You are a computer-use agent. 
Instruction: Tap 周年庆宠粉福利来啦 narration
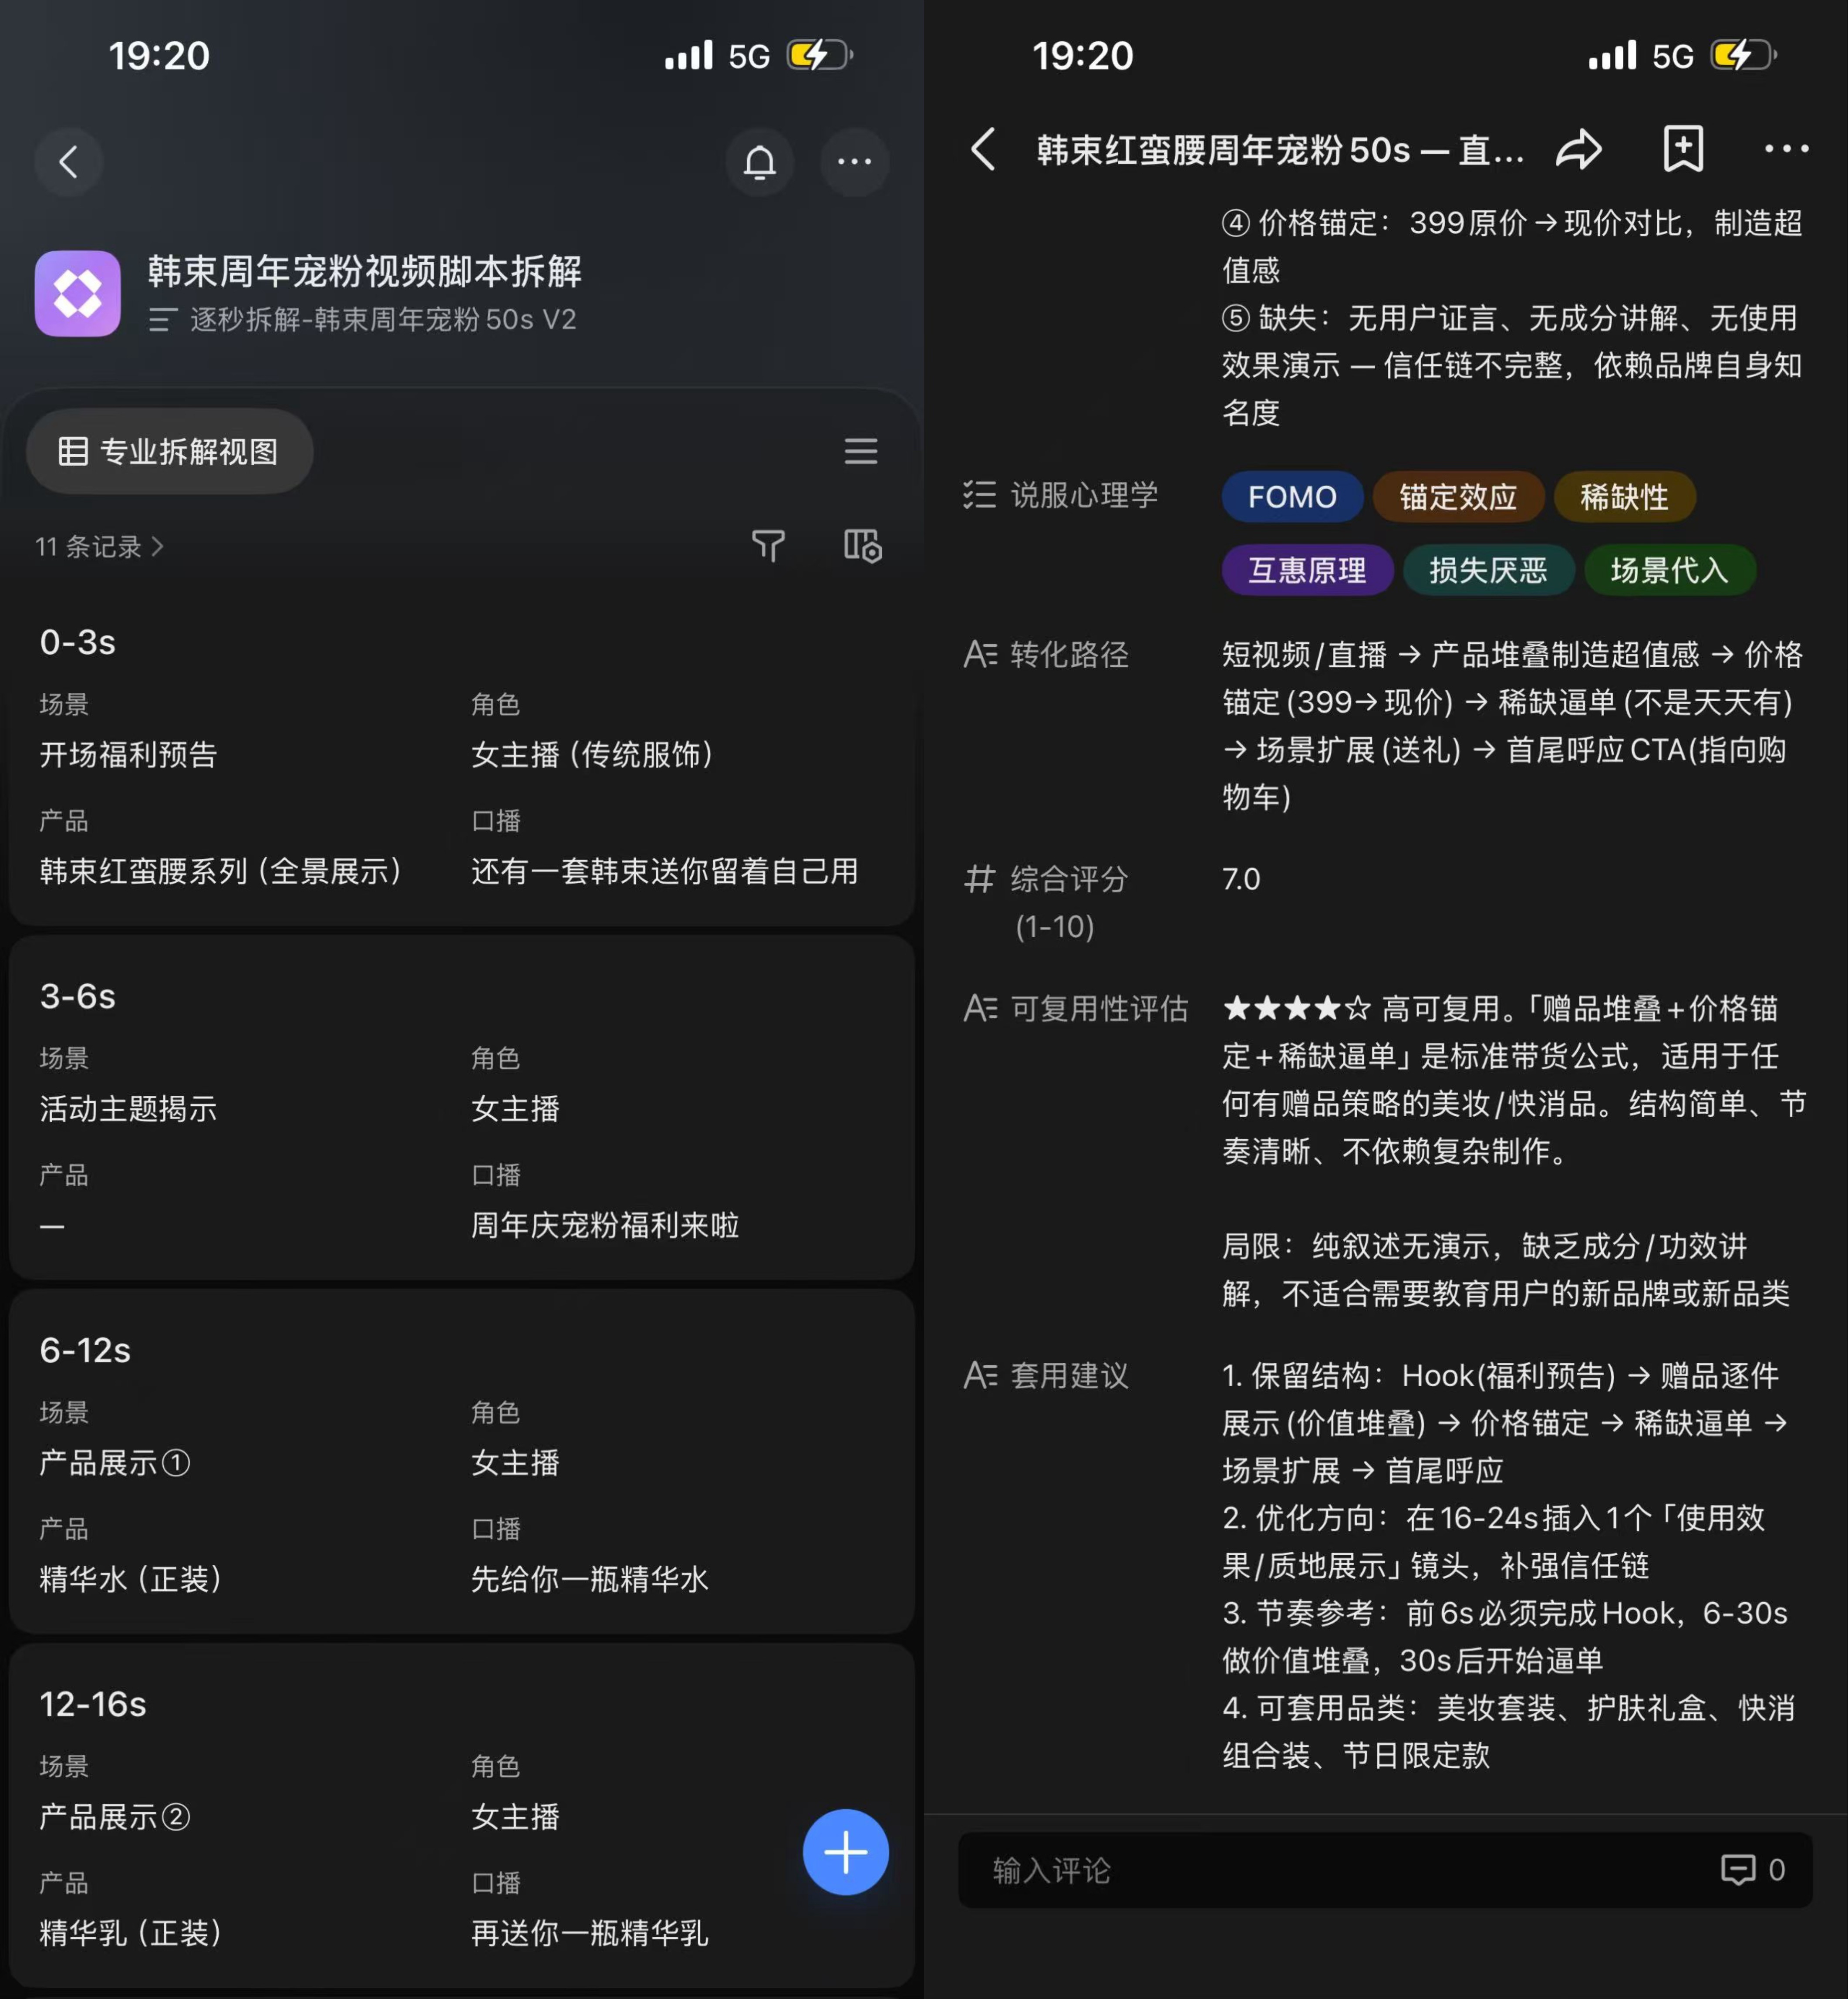[x=605, y=1225]
